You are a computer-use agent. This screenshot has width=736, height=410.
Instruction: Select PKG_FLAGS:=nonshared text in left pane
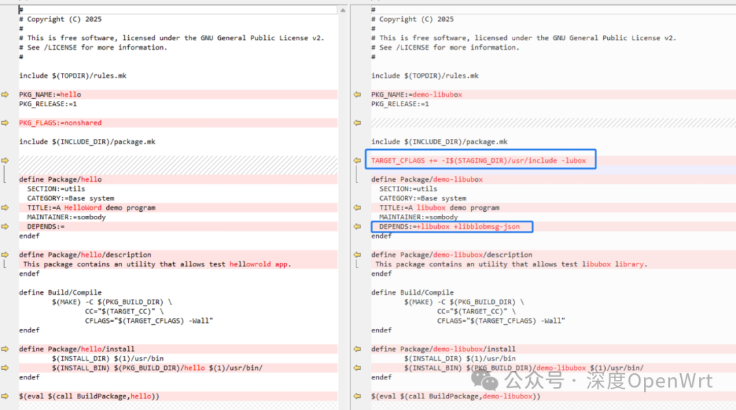click(x=60, y=123)
